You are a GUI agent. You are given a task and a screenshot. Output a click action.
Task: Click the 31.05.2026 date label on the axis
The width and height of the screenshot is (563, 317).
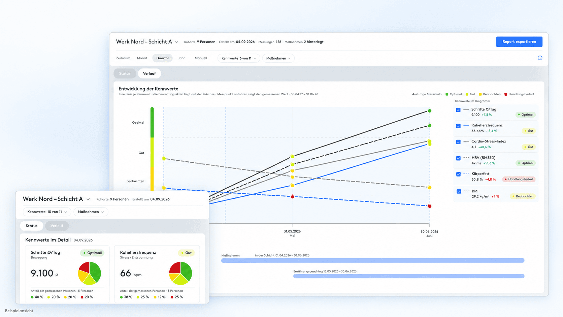tap(292, 231)
